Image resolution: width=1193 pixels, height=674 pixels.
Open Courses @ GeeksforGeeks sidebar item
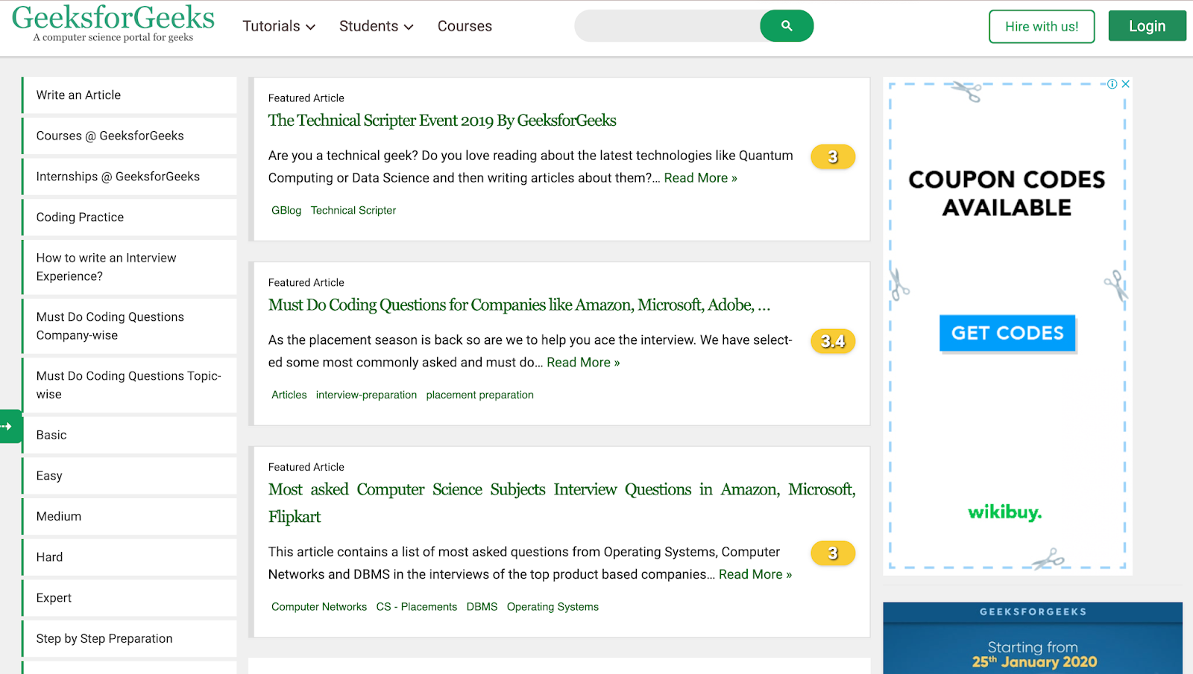point(129,136)
